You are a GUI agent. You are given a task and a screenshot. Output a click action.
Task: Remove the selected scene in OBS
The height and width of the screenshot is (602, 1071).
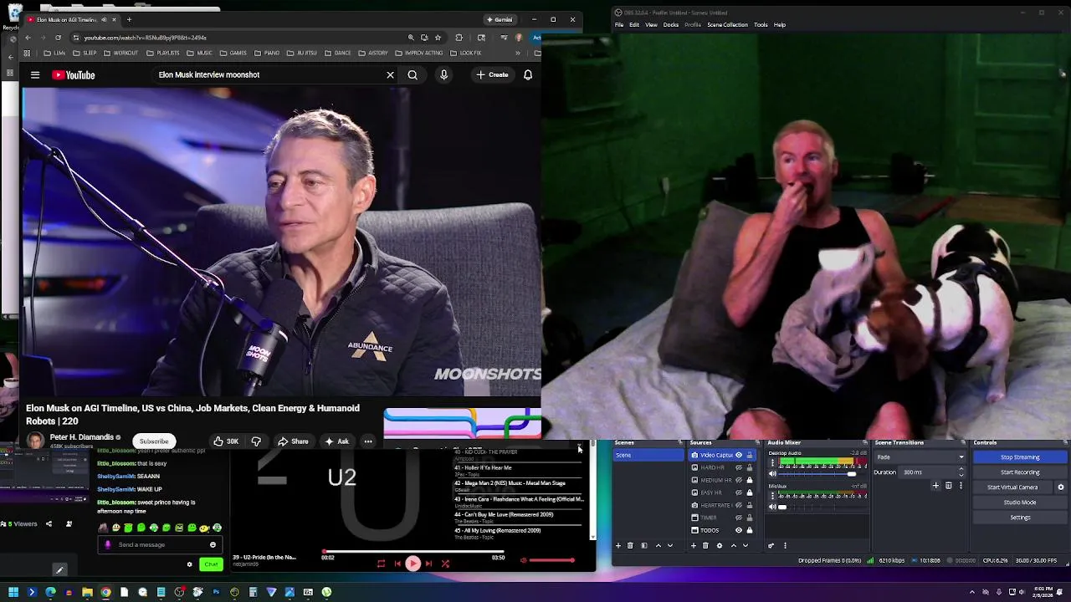click(x=630, y=545)
